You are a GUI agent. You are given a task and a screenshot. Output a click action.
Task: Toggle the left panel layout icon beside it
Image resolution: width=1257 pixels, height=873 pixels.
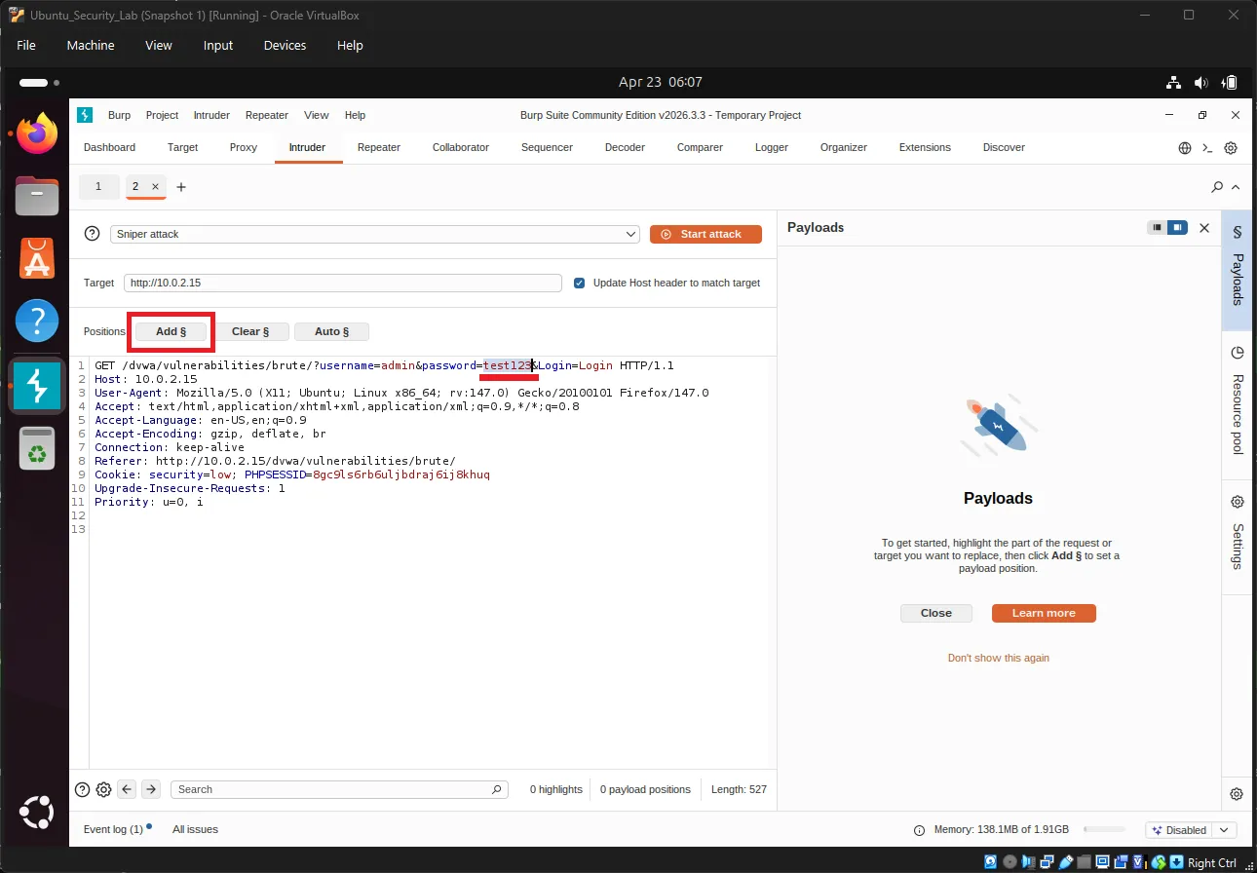click(x=1177, y=227)
